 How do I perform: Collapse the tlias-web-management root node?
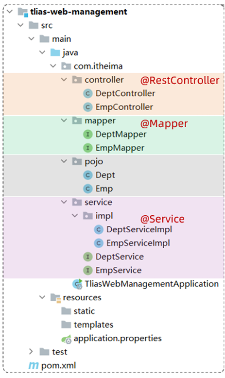click(10, 11)
